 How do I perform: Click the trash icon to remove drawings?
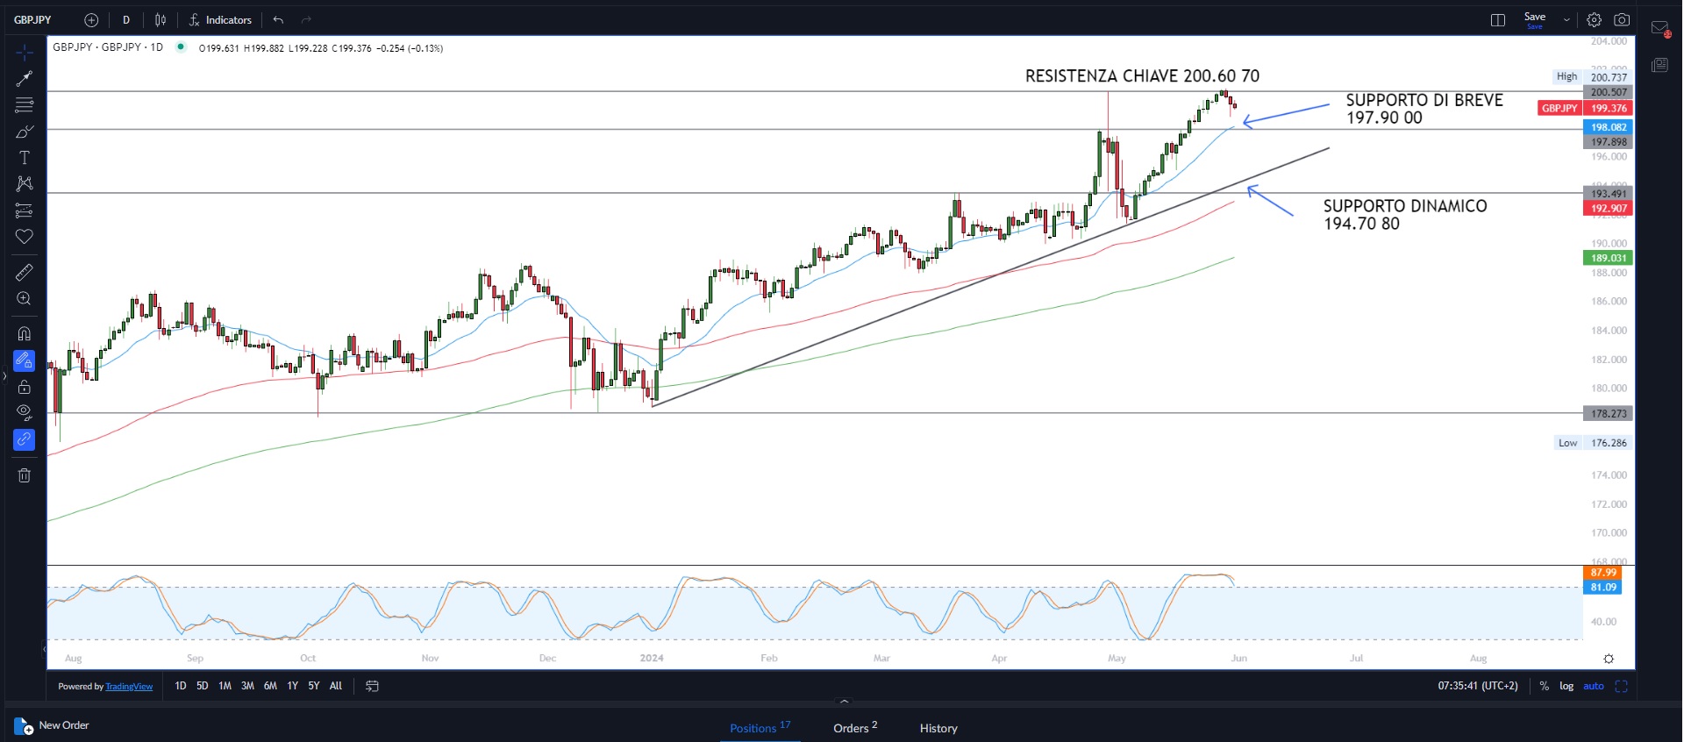click(x=24, y=475)
